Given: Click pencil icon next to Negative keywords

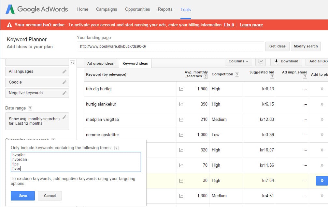Looking at the screenshot, I should pyautogui.click(x=64, y=93).
